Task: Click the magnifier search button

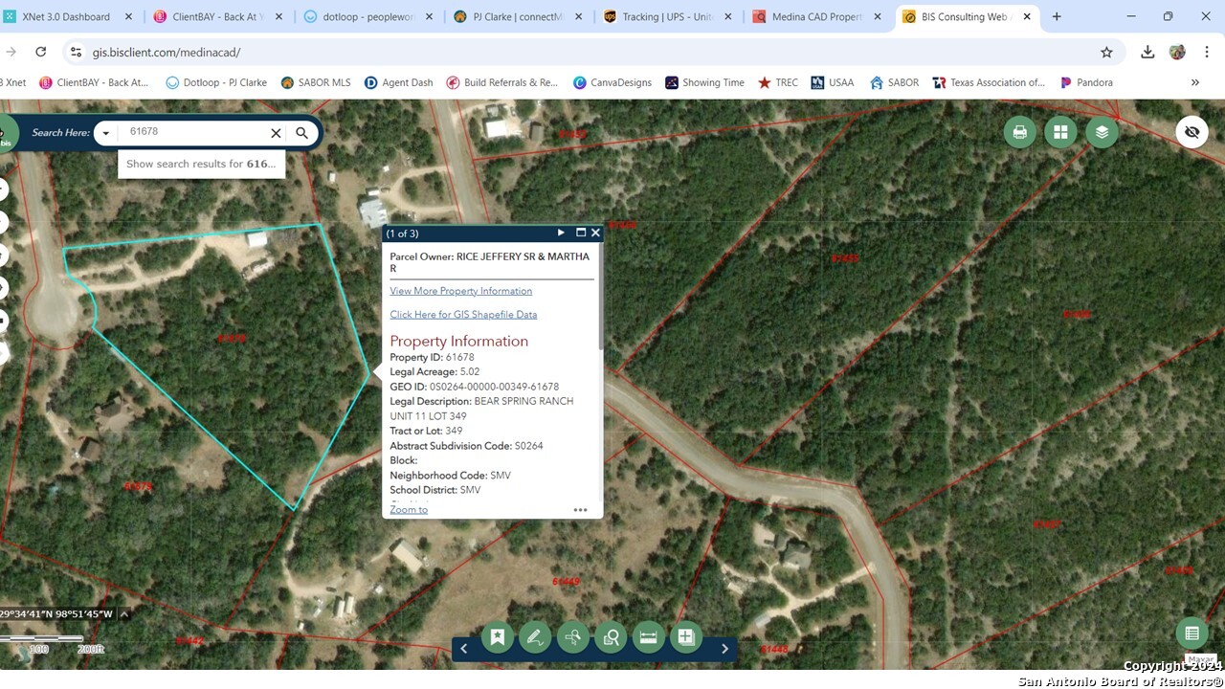Action: [x=301, y=133]
